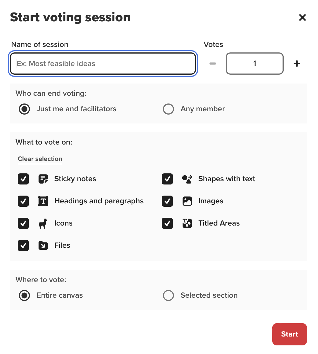This screenshot has height=354, width=318.
Task: Click the Headings and paragraphs icon
Action: point(43,201)
